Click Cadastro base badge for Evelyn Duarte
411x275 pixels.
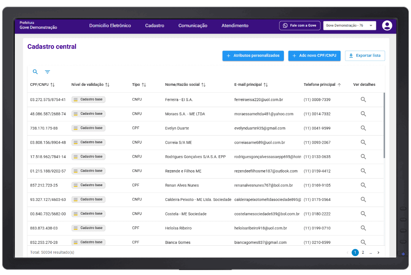pyautogui.click(x=88, y=128)
